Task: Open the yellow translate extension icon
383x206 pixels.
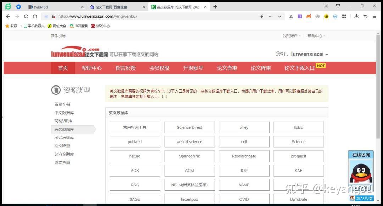Action: (x=327, y=16)
